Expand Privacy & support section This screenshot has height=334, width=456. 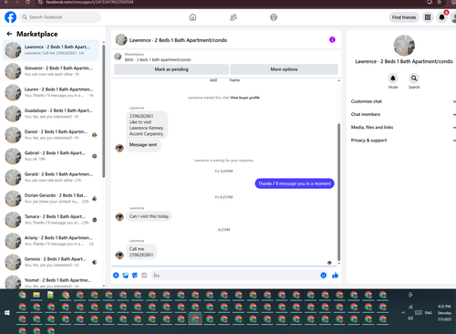(x=403, y=141)
